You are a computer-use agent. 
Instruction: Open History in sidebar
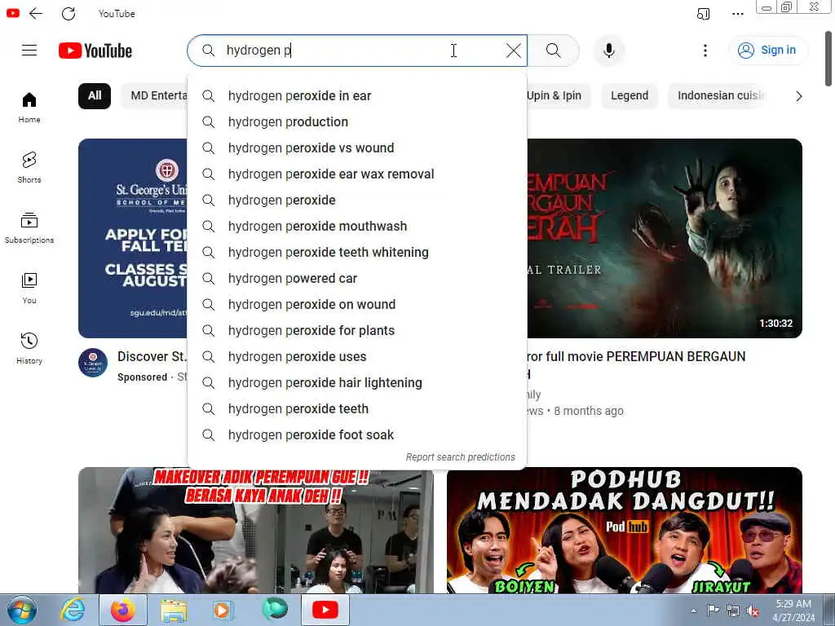point(29,349)
